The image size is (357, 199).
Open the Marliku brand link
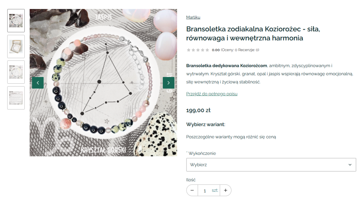coord(193,17)
